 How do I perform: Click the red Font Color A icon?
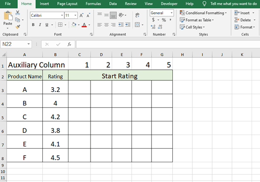point(84,25)
